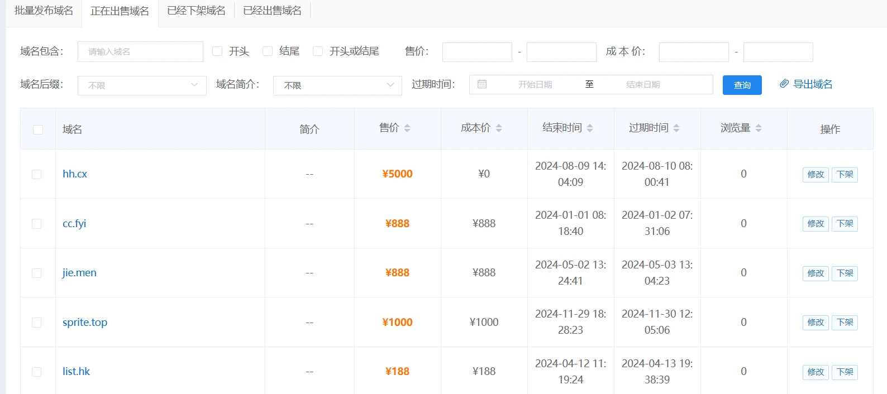Enable the 结尾 checkbox

(268, 51)
